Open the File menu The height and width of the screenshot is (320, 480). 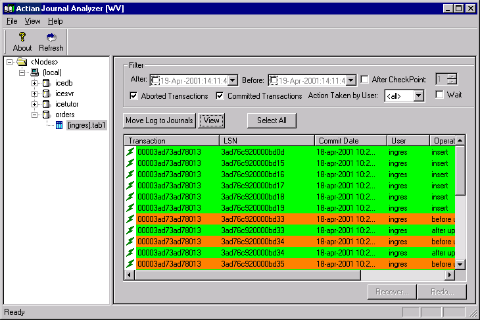coord(12,21)
